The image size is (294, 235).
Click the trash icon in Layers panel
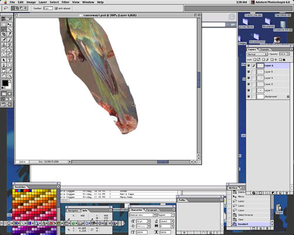point(286,193)
